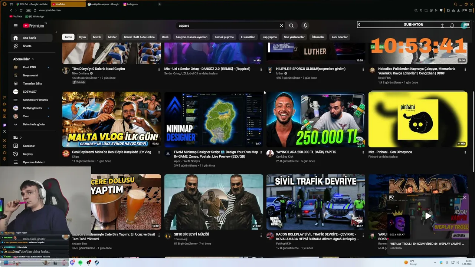Open the Malta Vlog video thumbnail
The height and width of the screenshot is (267, 475).
click(112, 119)
